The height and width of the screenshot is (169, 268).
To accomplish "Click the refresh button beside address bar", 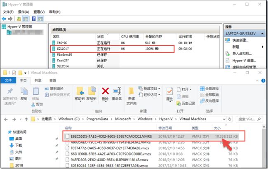I will (x=230, y=119).
